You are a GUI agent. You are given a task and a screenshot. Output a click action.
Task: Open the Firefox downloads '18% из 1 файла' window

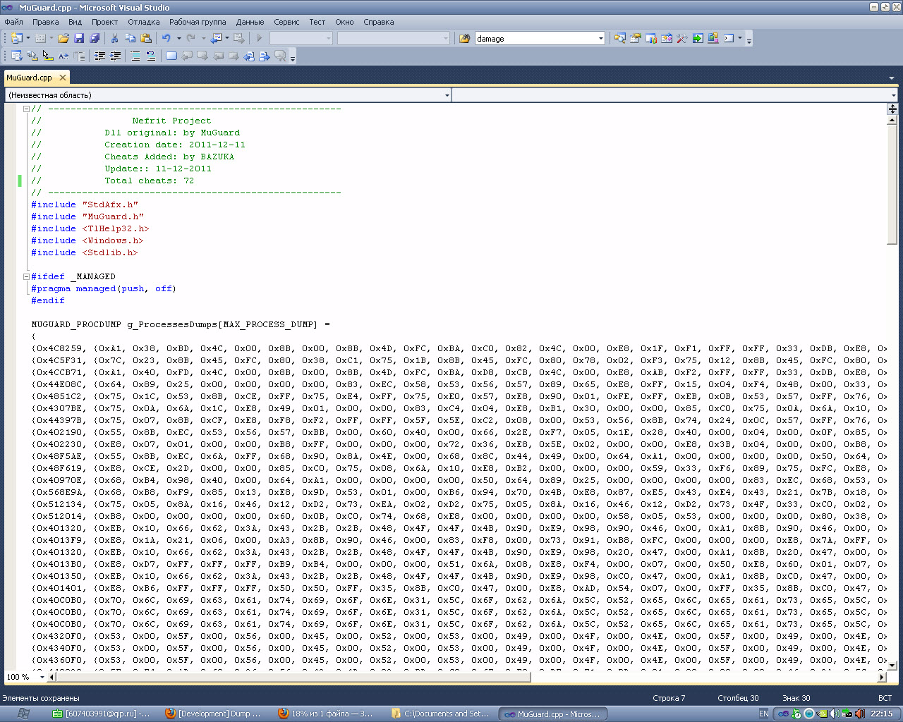[325, 714]
